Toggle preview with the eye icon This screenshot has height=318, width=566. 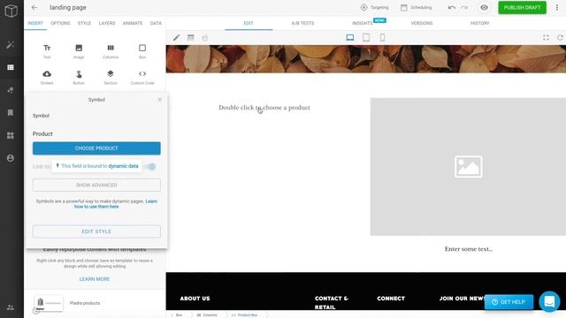(484, 7)
